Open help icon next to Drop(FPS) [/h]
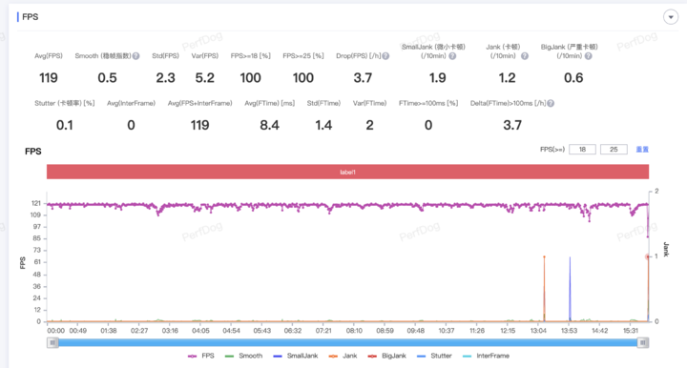687x368 pixels. click(x=385, y=56)
